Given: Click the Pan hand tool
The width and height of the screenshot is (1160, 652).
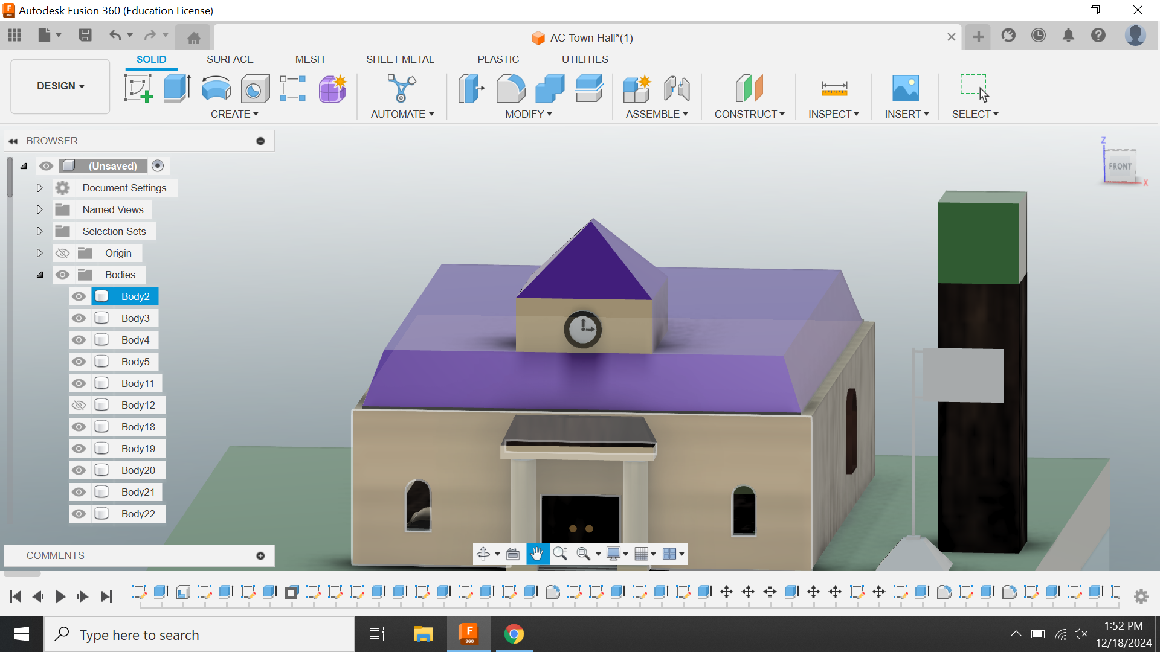Looking at the screenshot, I should click(537, 554).
